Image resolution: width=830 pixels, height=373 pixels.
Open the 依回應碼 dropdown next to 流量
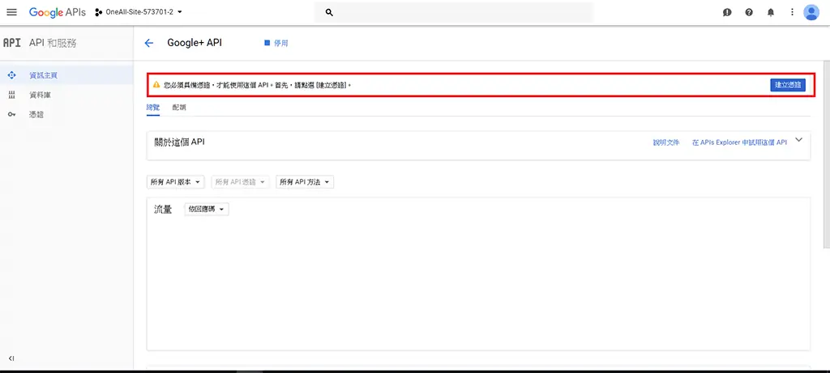coord(207,210)
